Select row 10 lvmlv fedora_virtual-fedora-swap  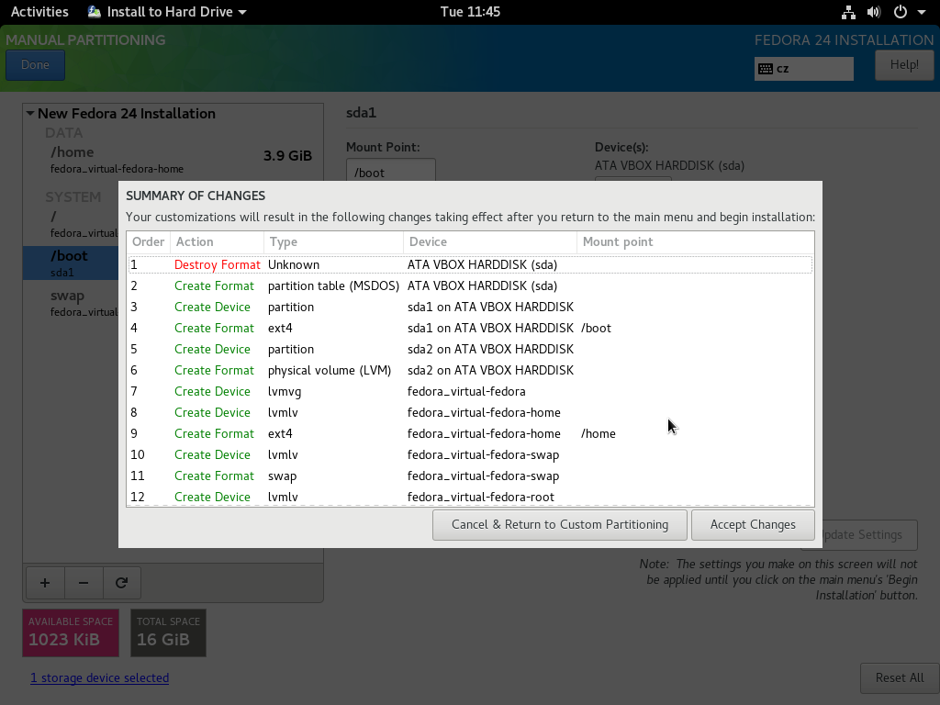(470, 454)
